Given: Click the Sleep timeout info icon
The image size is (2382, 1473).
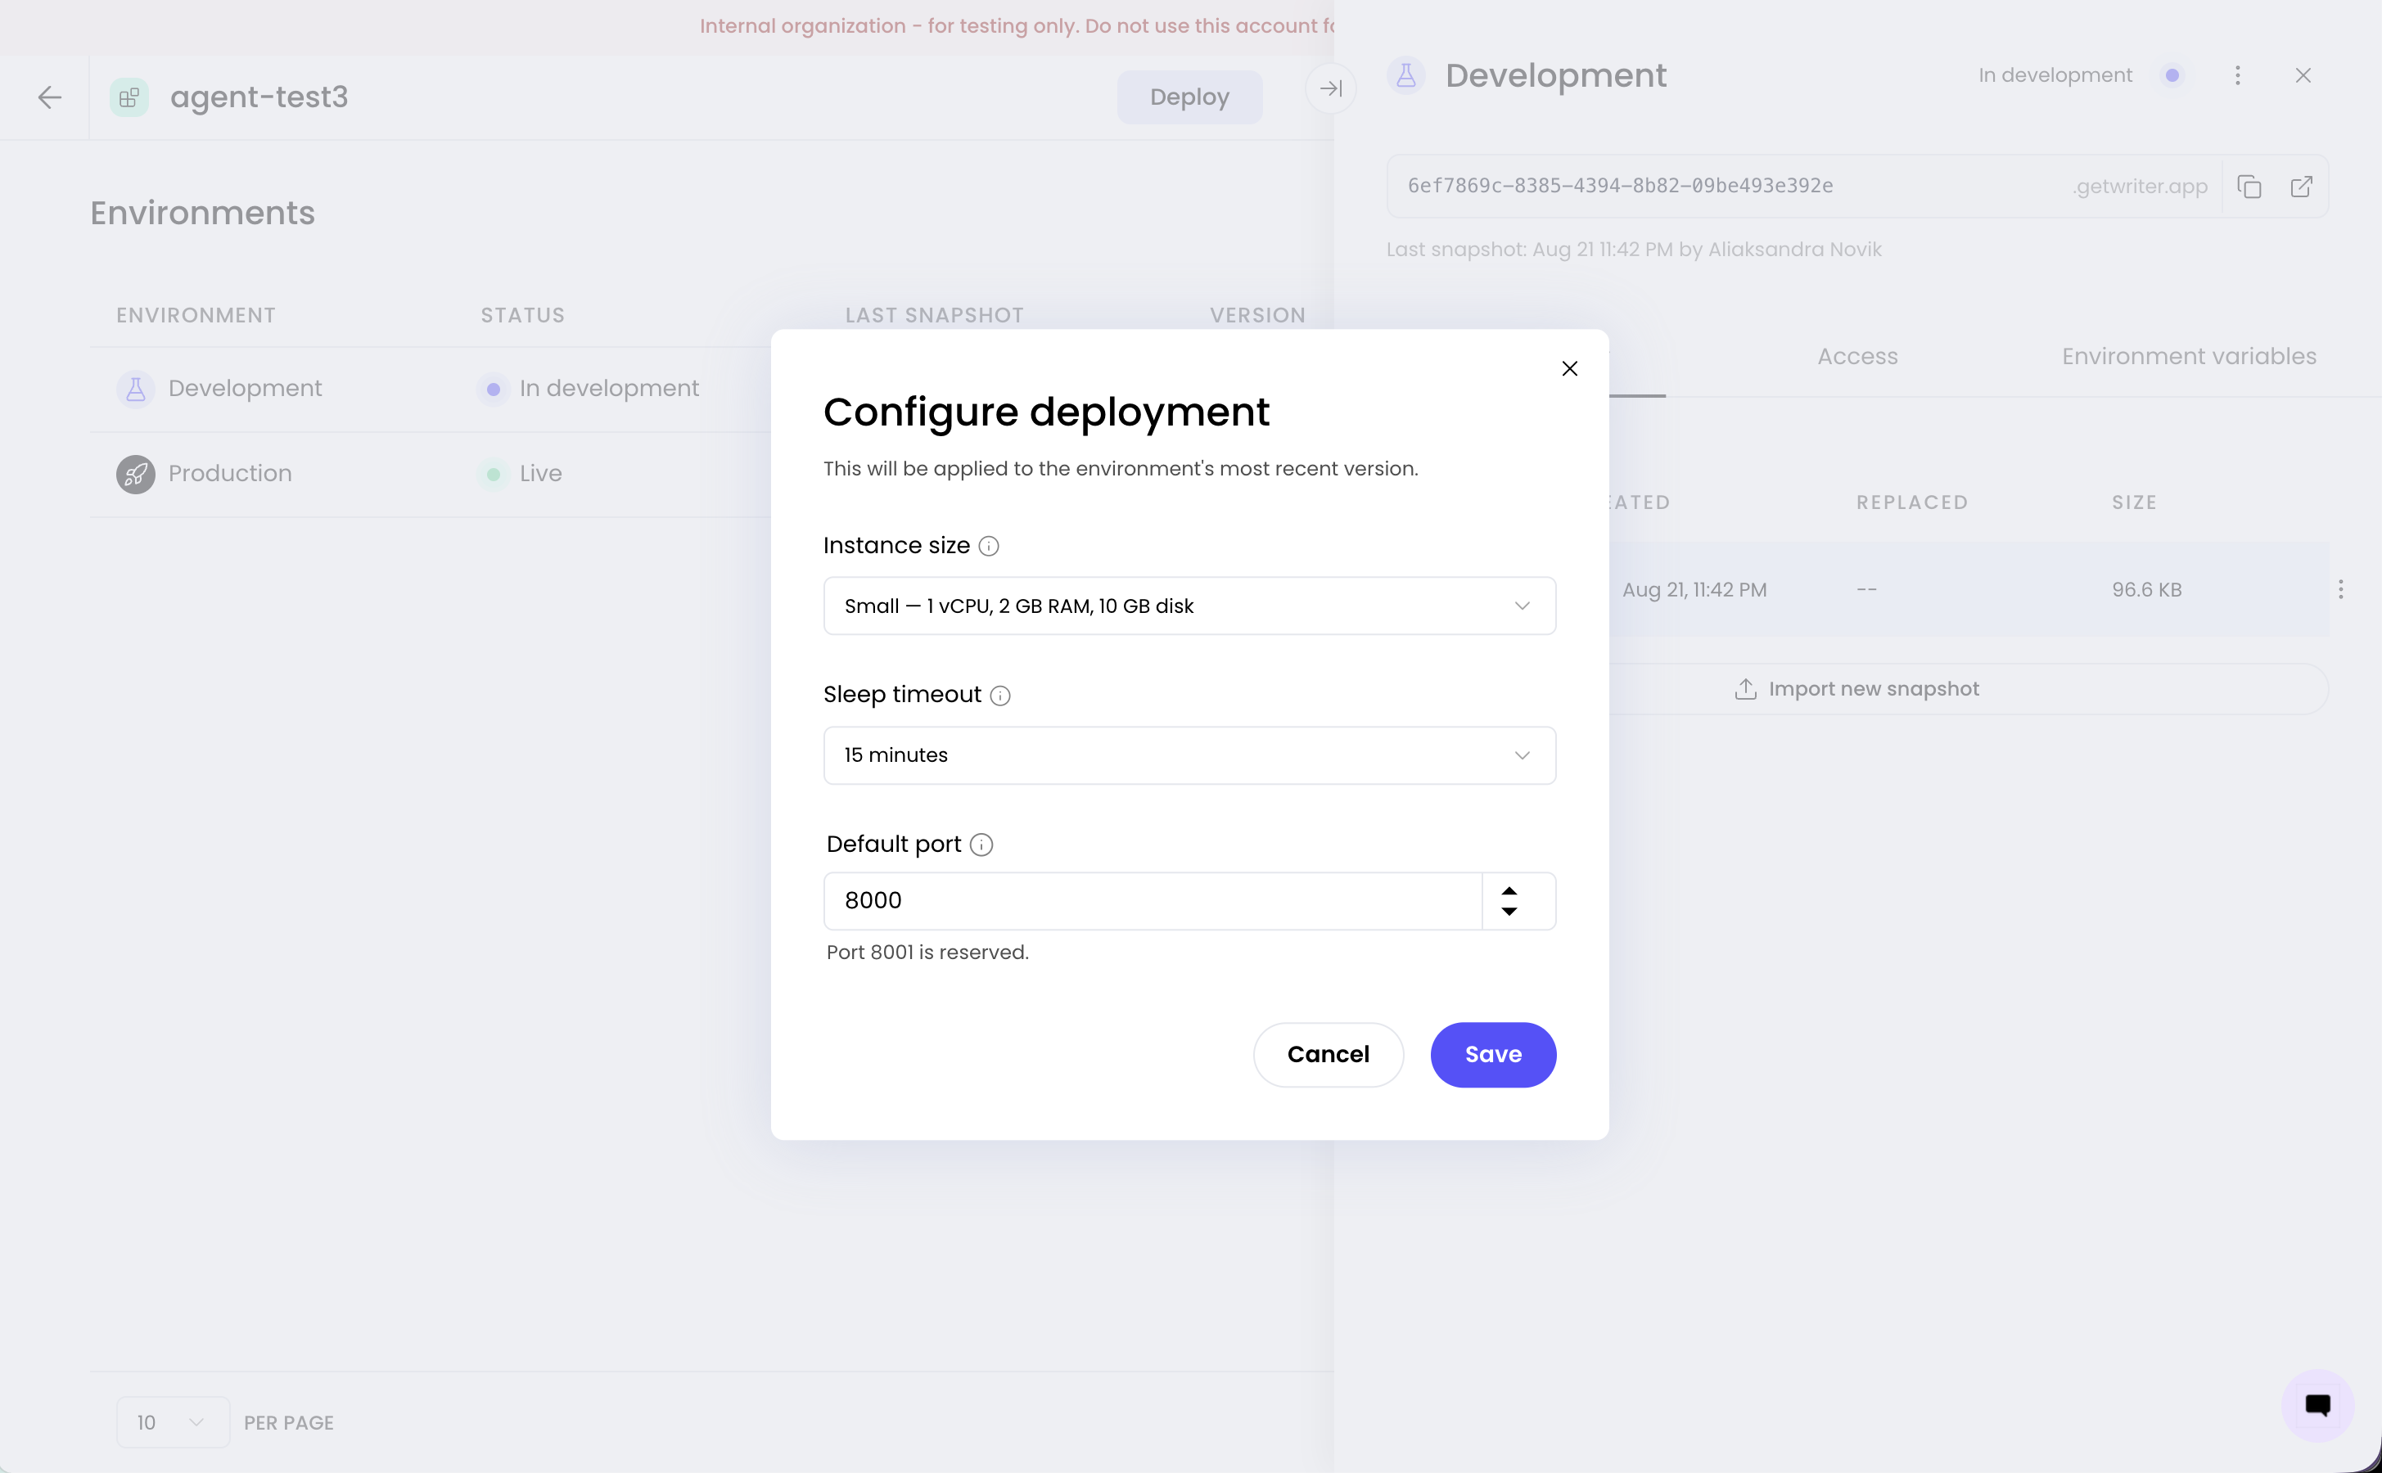Looking at the screenshot, I should pos(999,696).
